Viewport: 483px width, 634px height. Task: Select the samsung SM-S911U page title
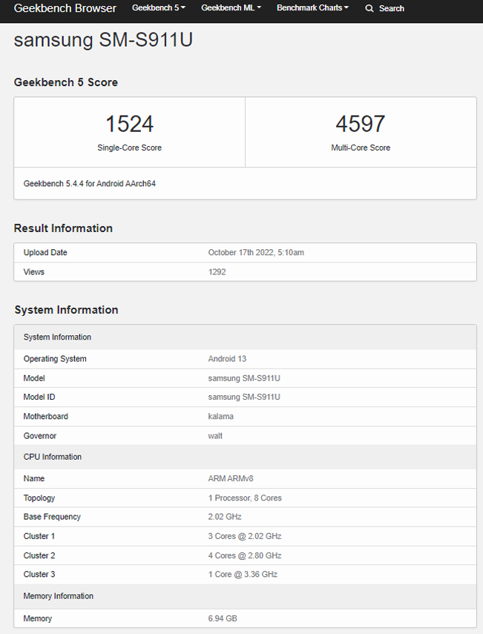pyautogui.click(x=103, y=40)
